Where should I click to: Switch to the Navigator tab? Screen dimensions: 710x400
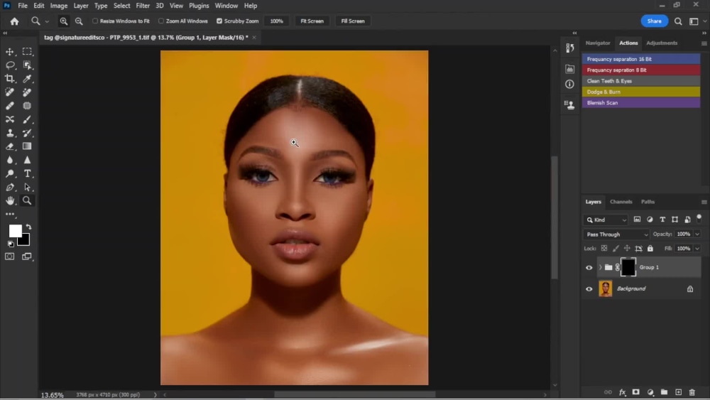pyautogui.click(x=598, y=43)
